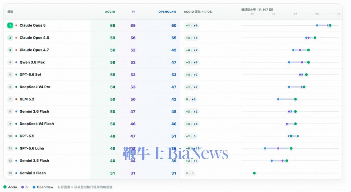Click the 0 / +8 lead pill in GLM 5.2 row
Viewport: 351px width, 192px height.
coord(190,99)
